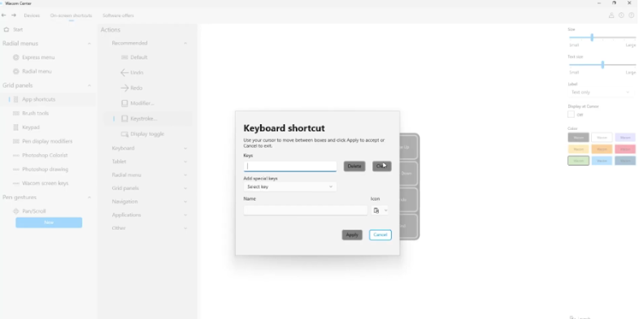Viewport: 639px width, 319px height.
Task: Select the Brush tools grid panel
Action: coord(35,113)
